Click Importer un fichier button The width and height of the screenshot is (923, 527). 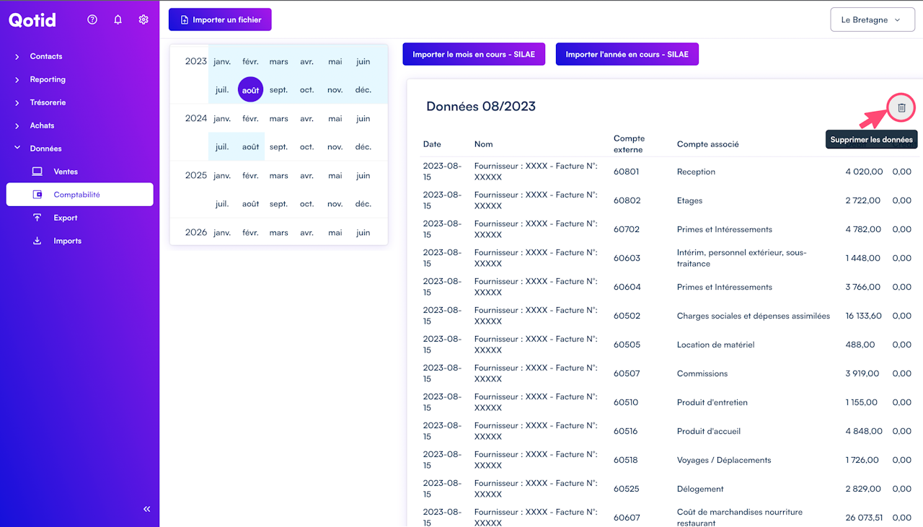point(220,19)
